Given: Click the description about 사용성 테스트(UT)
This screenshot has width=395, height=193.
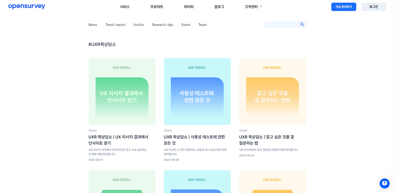Looking at the screenshot, I should tap(195, 152).
